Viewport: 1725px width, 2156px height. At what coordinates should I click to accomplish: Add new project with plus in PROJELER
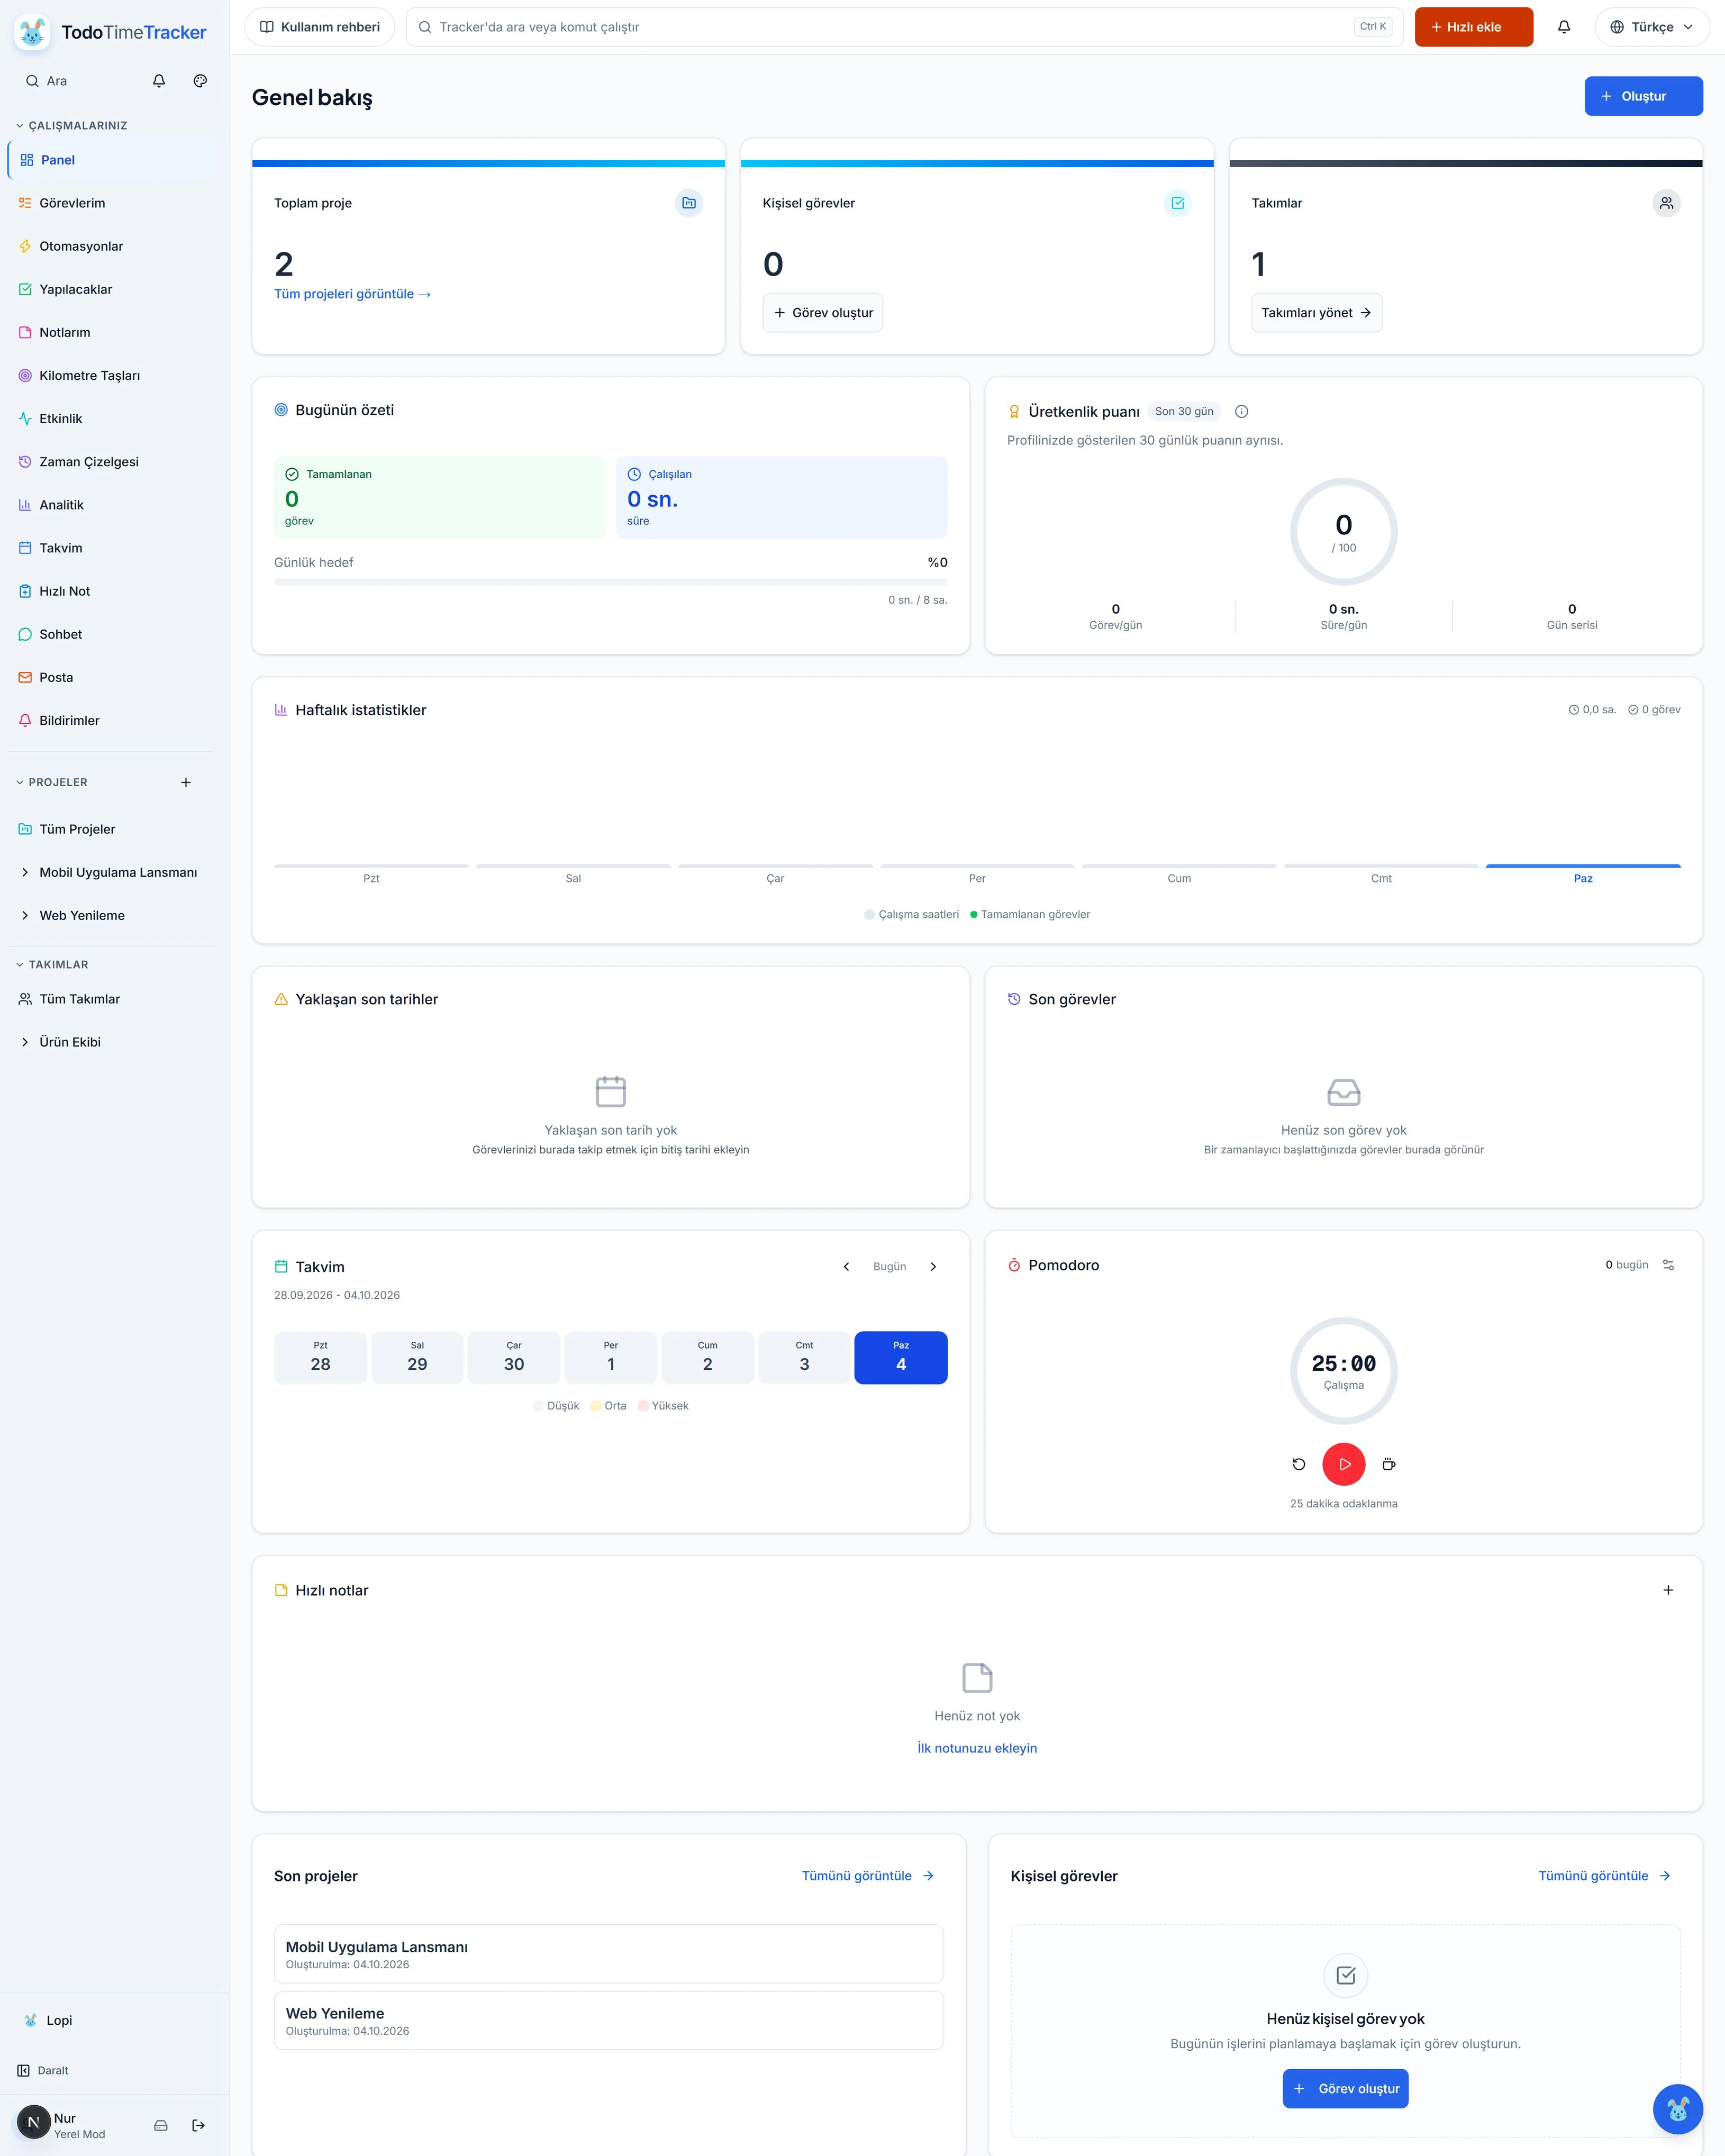pyautogui.click(x=186, y=782)
